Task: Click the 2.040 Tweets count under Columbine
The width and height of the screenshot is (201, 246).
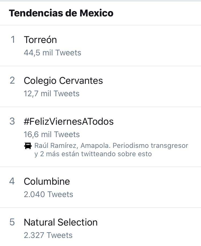Action: tap(48, 194)
